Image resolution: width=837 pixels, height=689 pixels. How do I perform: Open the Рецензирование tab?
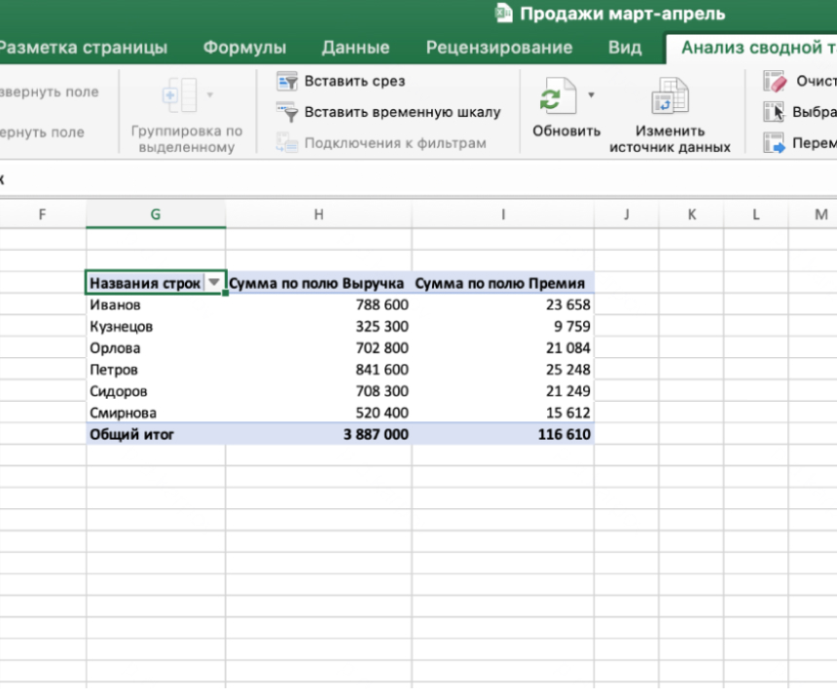pyautogui.click(x=499, y=48)
